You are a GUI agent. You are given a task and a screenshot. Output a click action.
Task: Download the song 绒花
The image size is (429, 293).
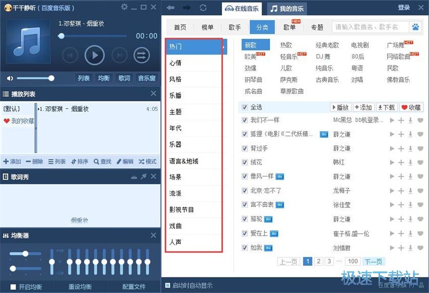(410, 162)
